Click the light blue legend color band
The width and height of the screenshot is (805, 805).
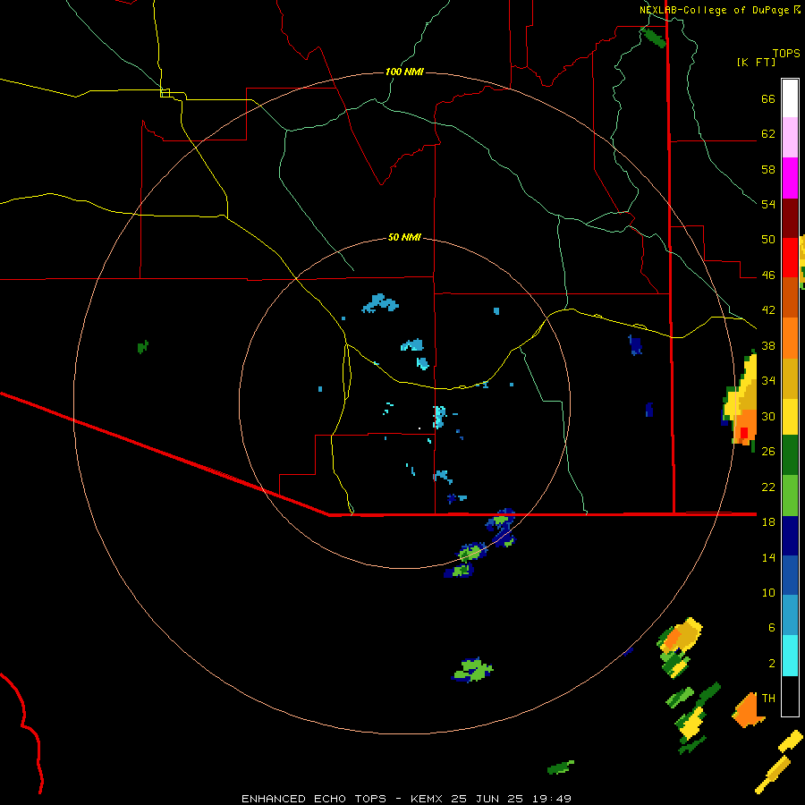coord(790,615)
